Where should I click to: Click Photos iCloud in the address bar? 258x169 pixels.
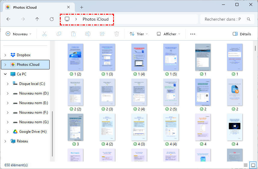point(96,19)
